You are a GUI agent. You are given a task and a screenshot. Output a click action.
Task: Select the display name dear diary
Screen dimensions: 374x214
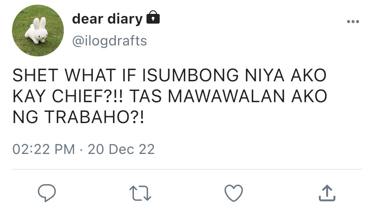107,19
